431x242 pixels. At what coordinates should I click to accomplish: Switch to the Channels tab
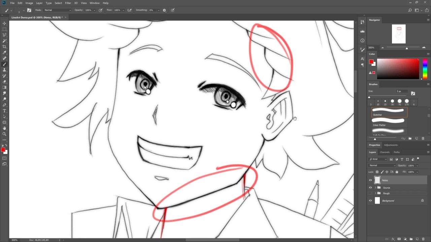click(x=385, y=152)
